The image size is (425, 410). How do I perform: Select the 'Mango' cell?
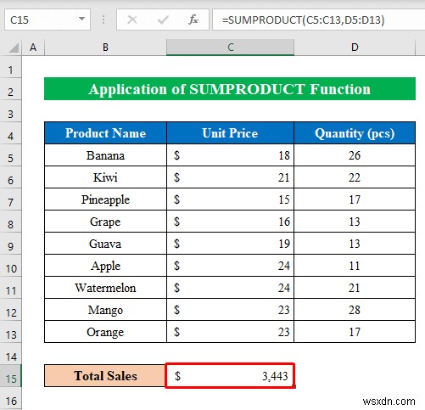(x=105, y=310)
